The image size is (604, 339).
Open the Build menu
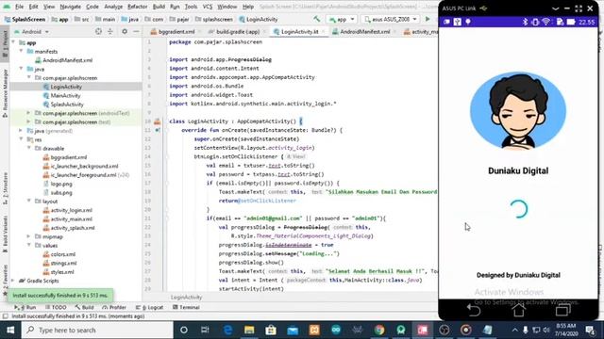(159, 7)
